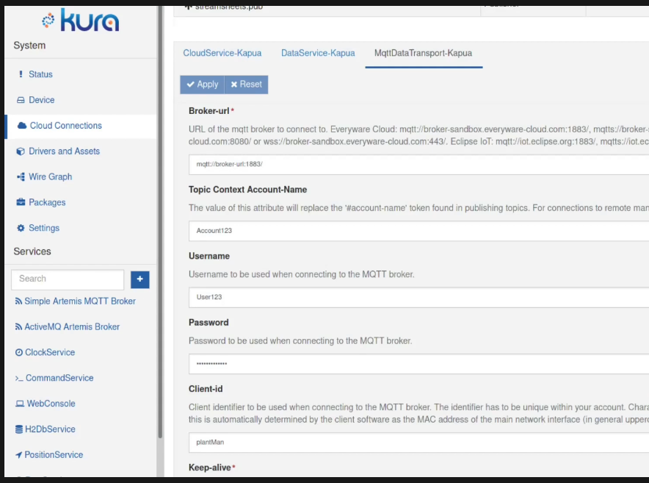Click the Password input field

[x=419, y=364]
